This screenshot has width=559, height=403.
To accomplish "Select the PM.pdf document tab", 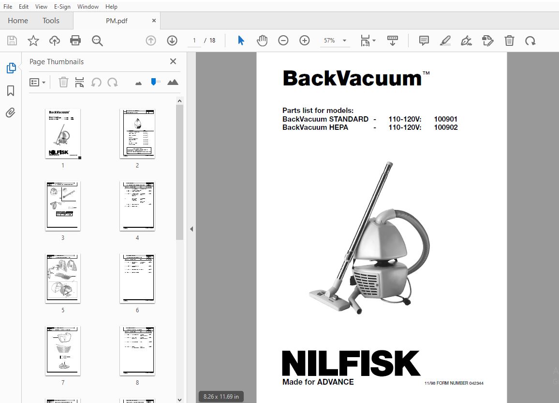I will coord(117,21).
